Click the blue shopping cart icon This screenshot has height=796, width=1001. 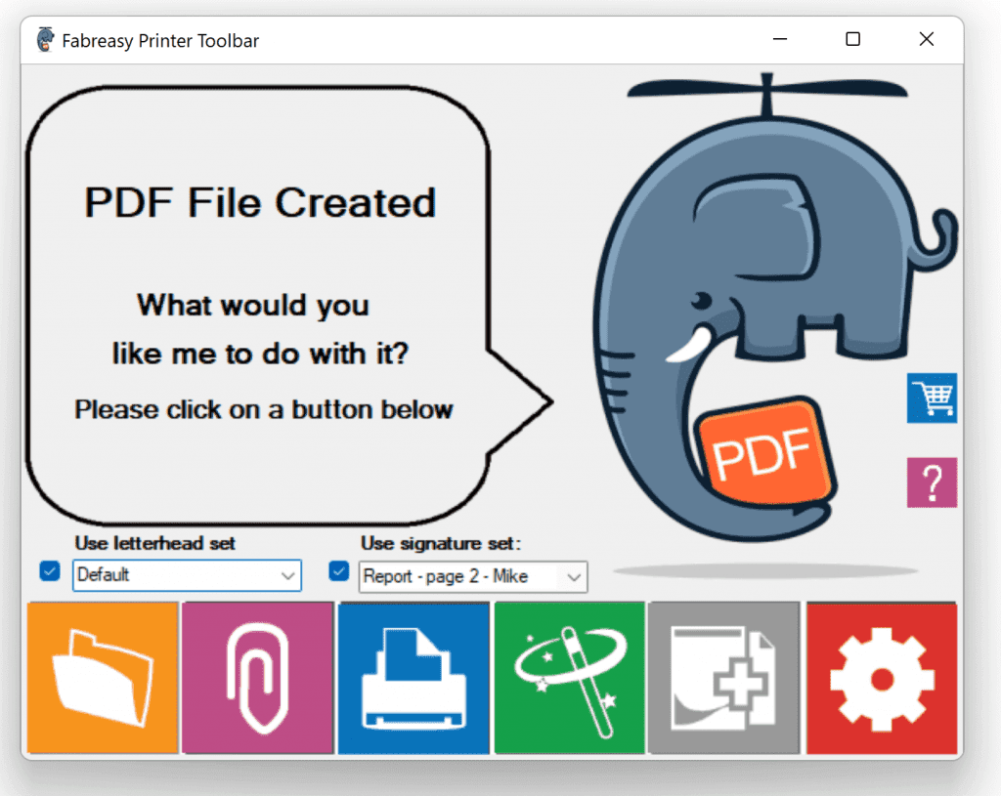click(931, 398)
